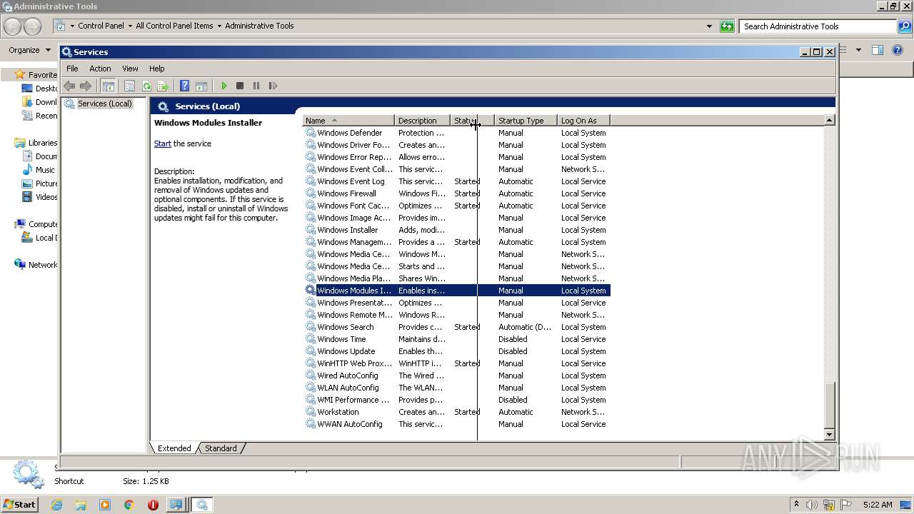
Task: Click the blue Help question-mark icon
Action: tap(184, 86)
